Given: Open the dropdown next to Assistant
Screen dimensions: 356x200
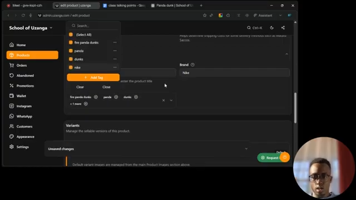Looking at the screenshot, I should pos(280,16).
